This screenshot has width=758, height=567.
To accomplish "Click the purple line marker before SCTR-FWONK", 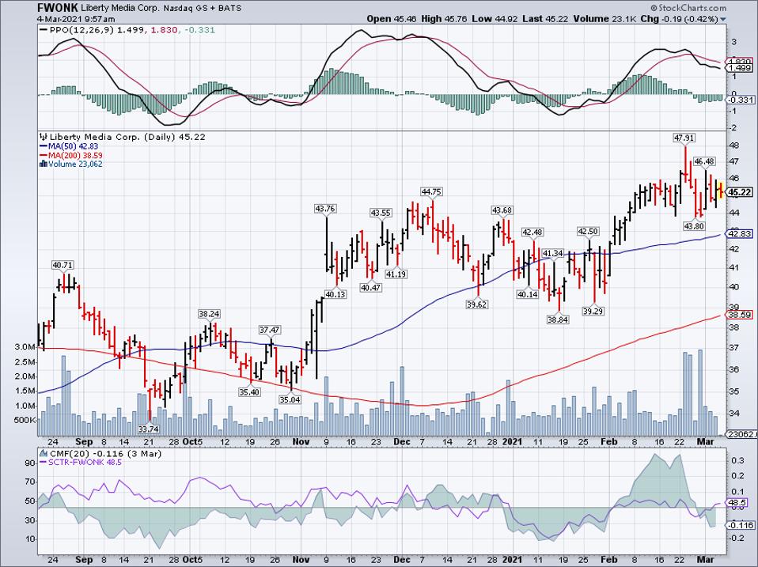I will [43, 462].
